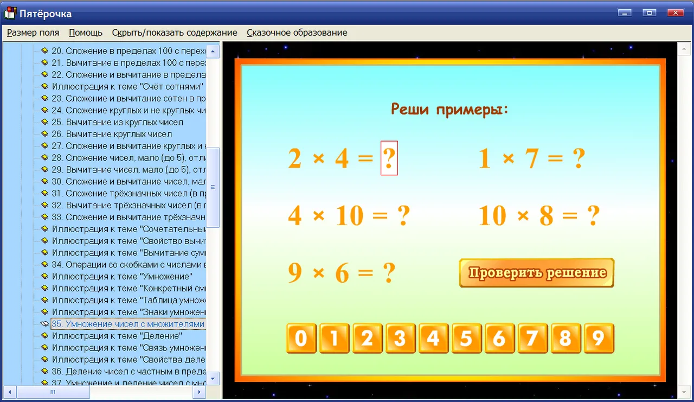This screenshot has width=694, height=402.
Task: Open Иллюстрация к теме "Связь умножен"
Action: coord(129,348)
